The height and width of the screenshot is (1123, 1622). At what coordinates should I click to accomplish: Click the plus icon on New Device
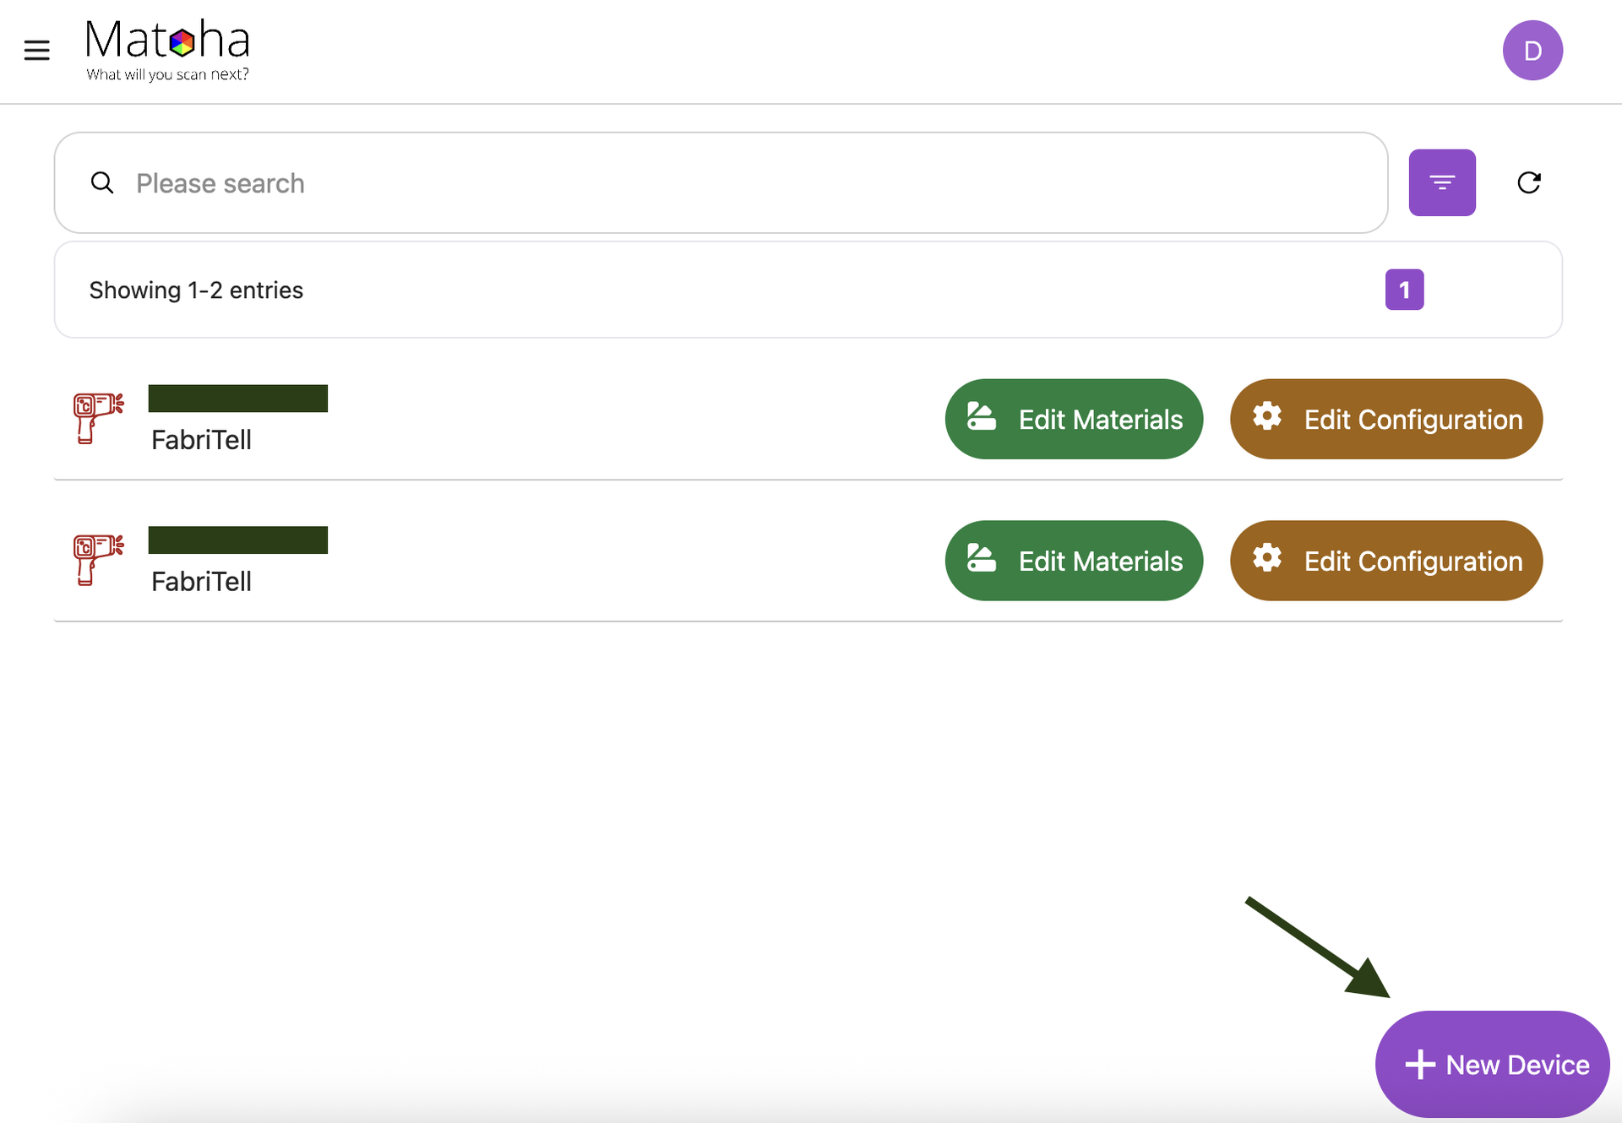click(x=1419, y=1065)
